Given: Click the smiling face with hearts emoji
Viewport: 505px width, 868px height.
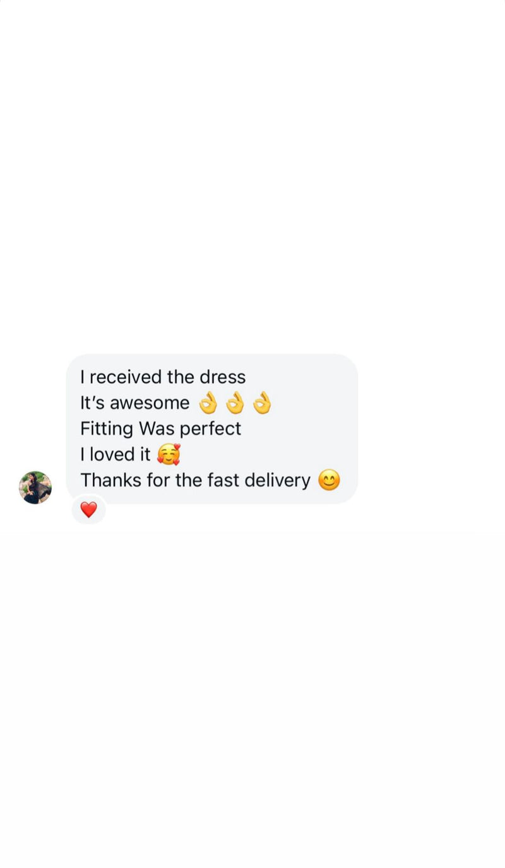Looking at the screenshot, I should [168, 454].
